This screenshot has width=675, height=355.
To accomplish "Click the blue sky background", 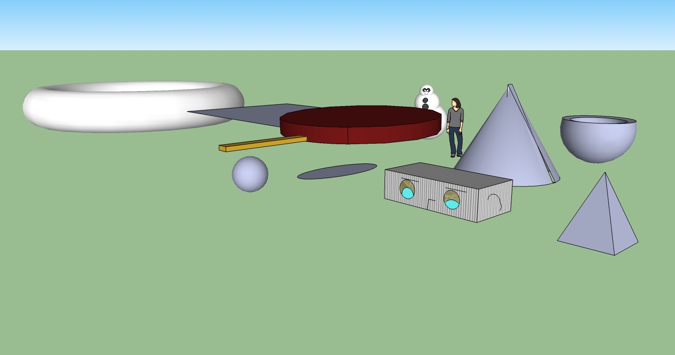I will (x=329, y=23).
